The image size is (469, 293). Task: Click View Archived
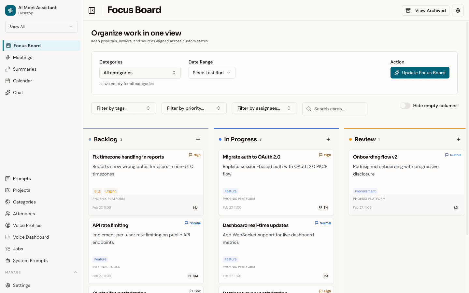425,10
